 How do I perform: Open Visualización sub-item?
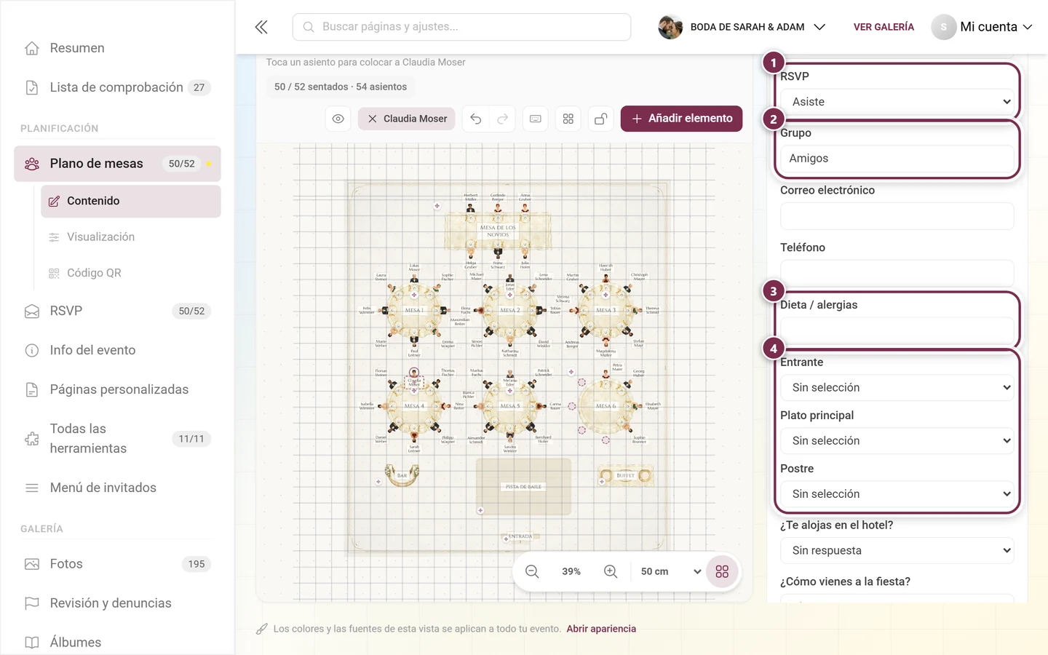click(x=131, y=237)
